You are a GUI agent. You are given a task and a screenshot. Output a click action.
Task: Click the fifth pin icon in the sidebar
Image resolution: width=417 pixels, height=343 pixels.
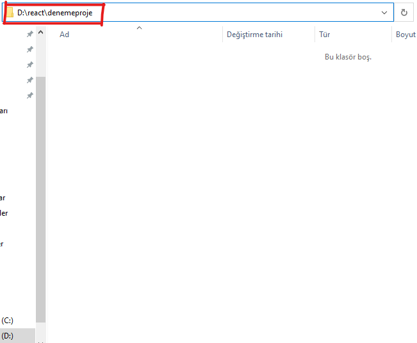29,95
